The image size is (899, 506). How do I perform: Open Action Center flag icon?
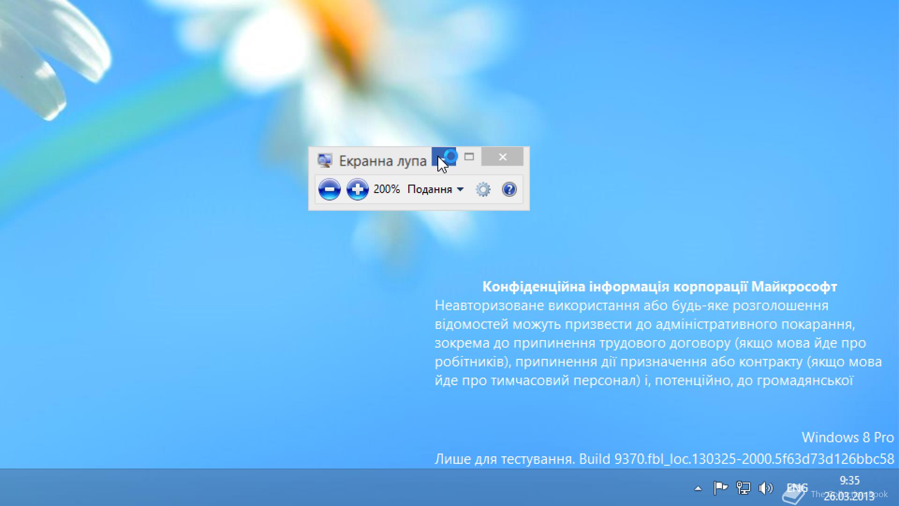720,488
